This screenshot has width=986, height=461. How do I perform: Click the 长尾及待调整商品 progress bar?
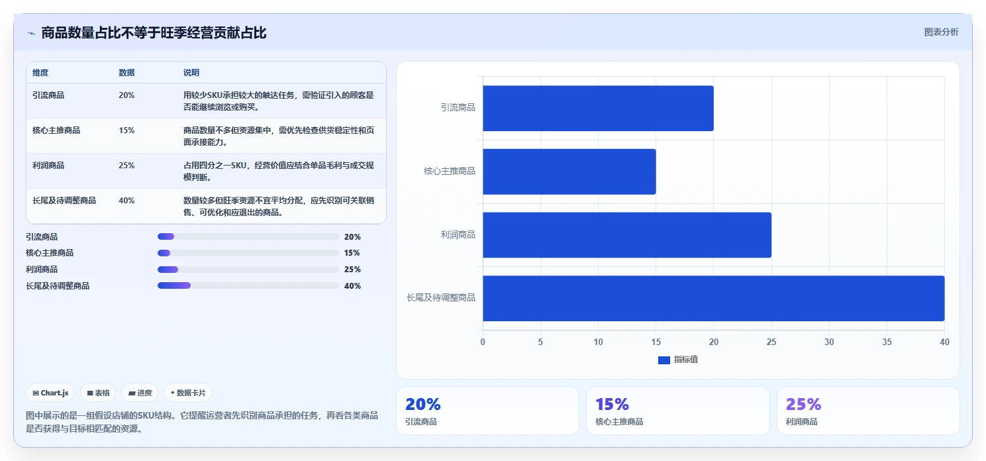pyautogui.click(x=248, y=285)
